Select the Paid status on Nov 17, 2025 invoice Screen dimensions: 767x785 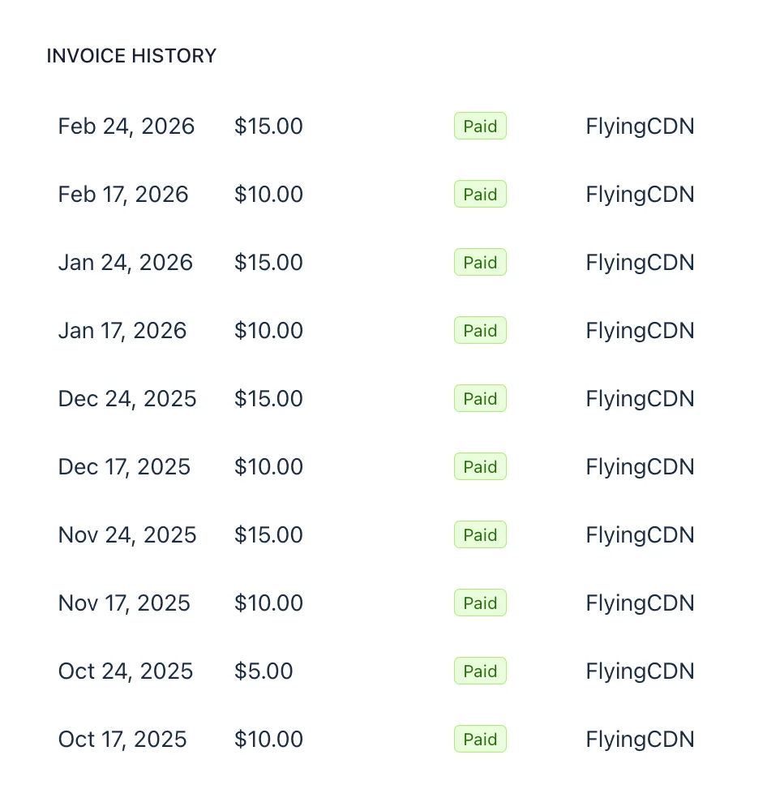(480, 603)
